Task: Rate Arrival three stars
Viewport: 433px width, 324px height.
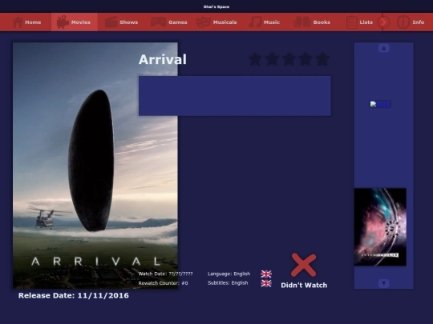Action: (289, 59)
